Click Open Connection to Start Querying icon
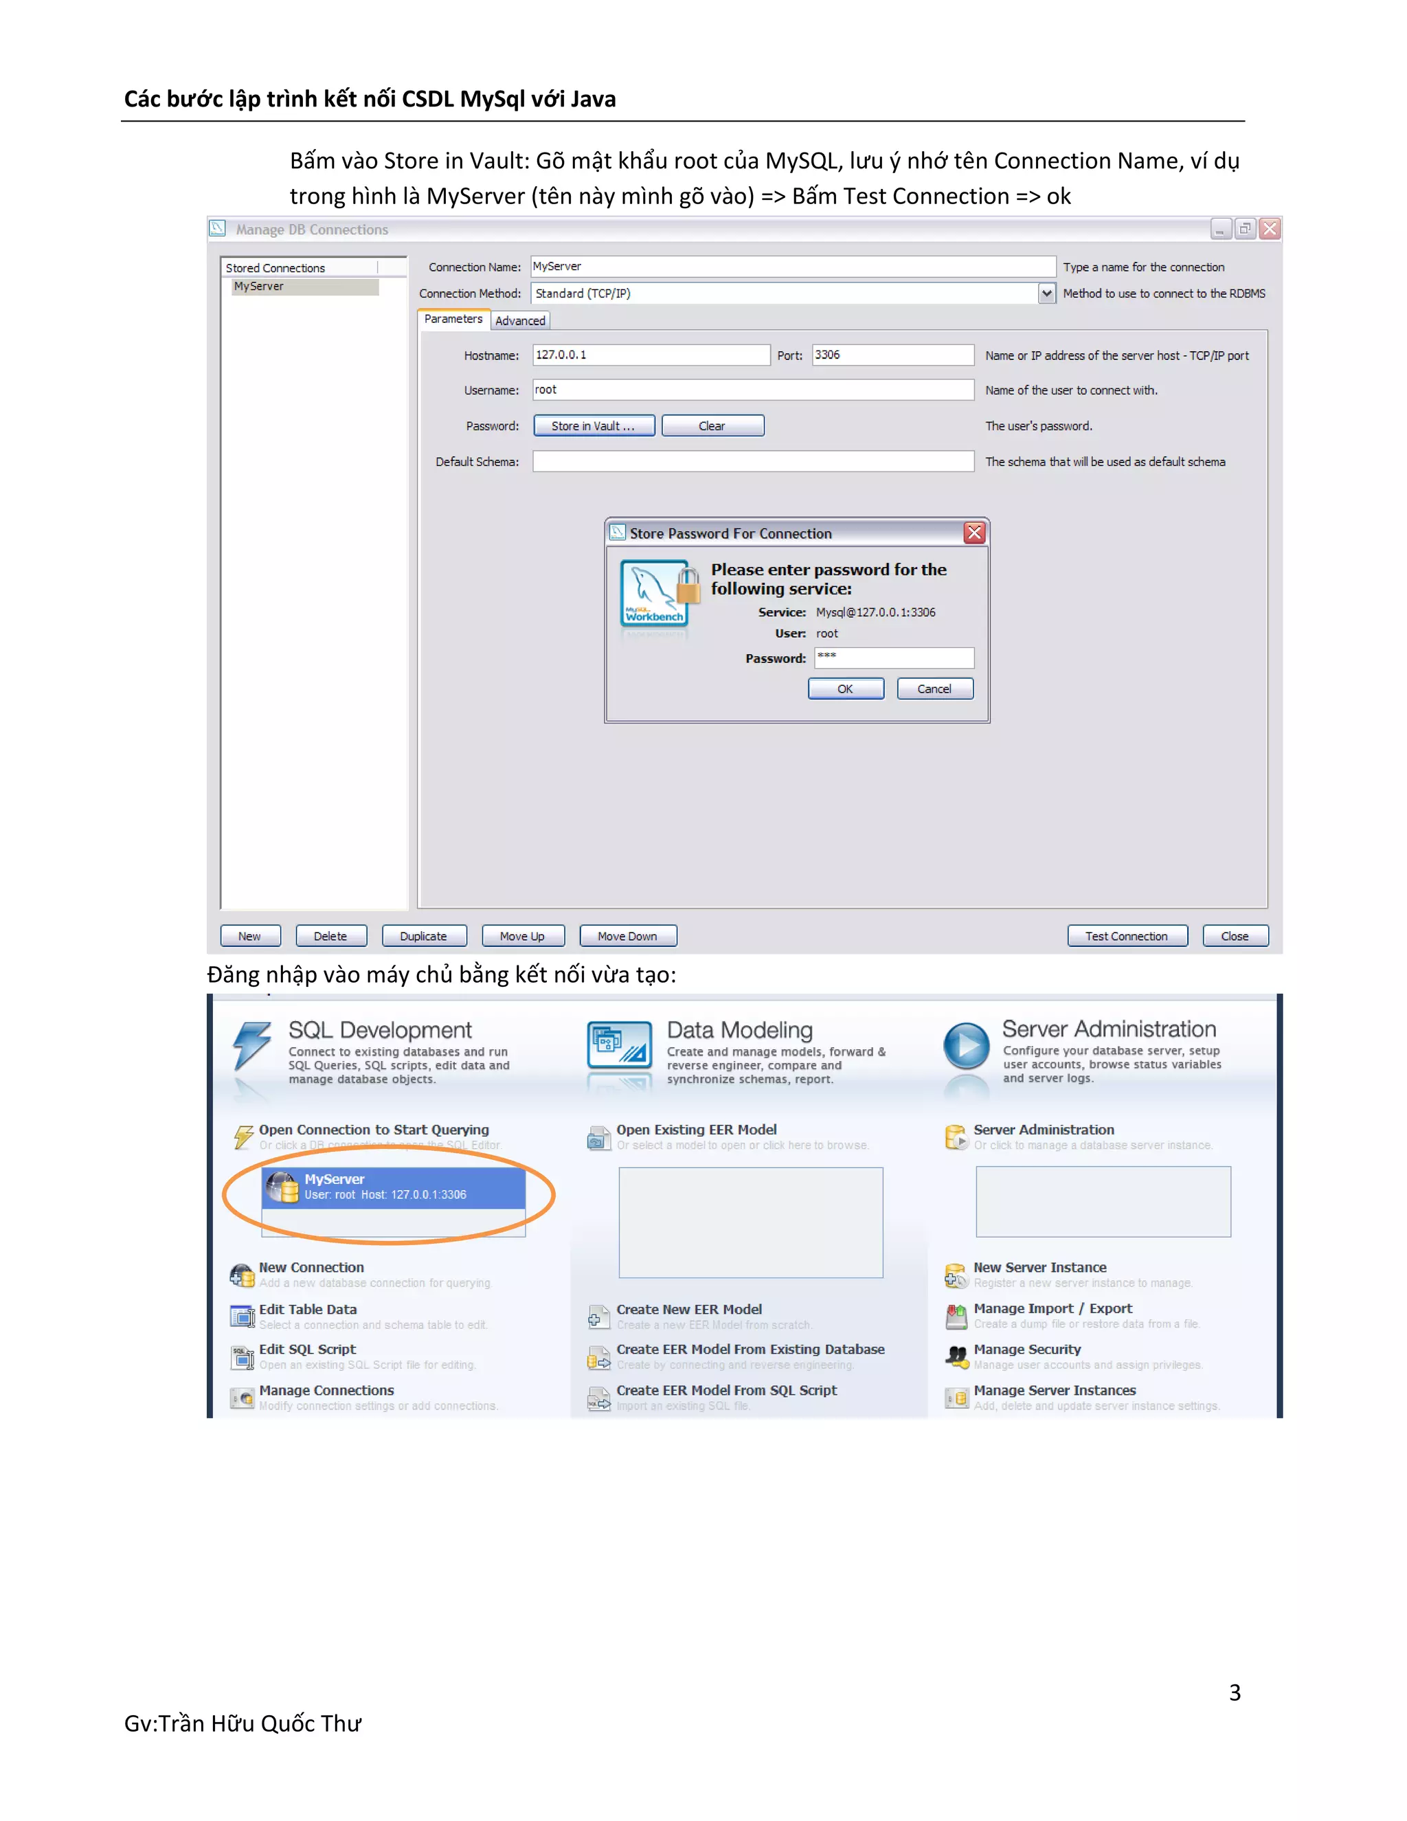This screenshot has width=1407, height=1821. (x=243, y=1137)
